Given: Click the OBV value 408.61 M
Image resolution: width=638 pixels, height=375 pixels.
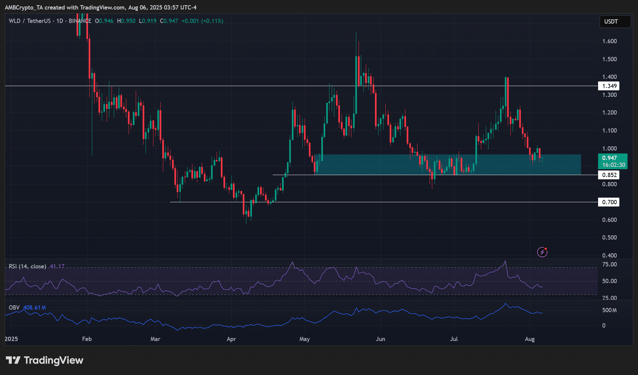Looking at the screenshot, I should point(34,307).
